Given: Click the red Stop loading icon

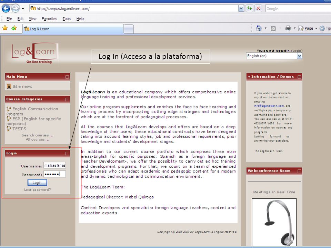Looking at the screenshot, I should point(258,8).
